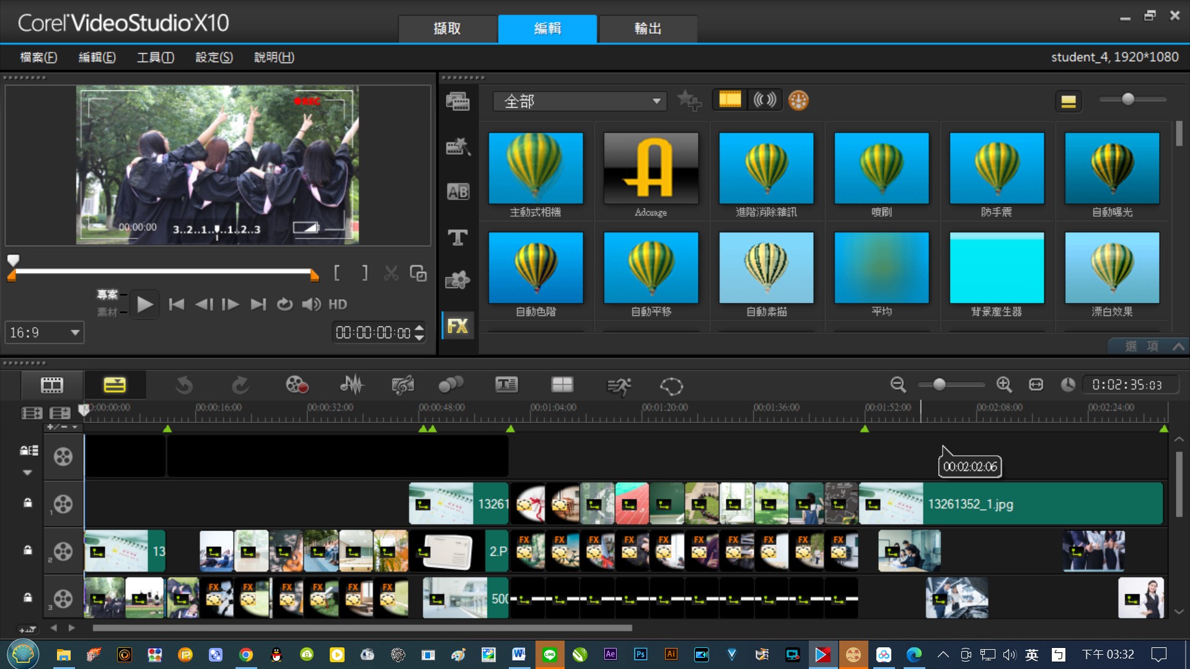Screen dimensions: 1190x669
Task: Open the Multi-Camera Editor
Action: [562, 385]
